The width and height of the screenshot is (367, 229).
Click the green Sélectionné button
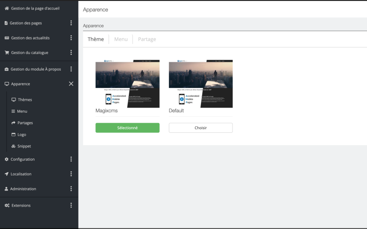(127, 128)
